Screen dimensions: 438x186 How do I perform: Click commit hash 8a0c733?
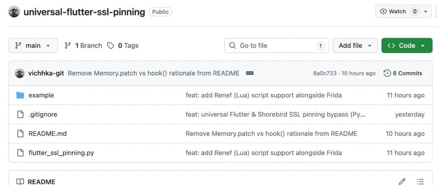coord(324,73)
